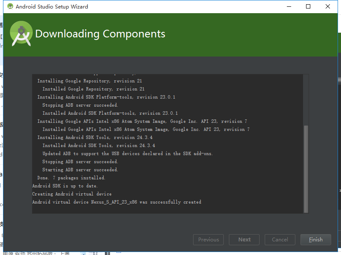Click the disabled Next button
Viewport: 341px width, 255px height.
[244, 240]
